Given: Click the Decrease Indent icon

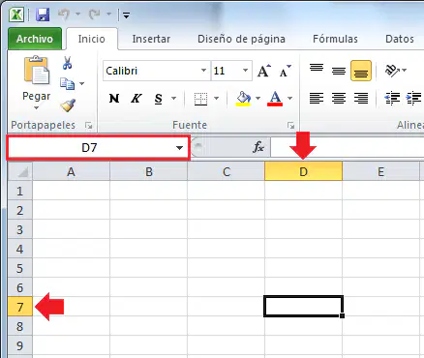Looking at the screenshot, I should [x=392, y=98].
